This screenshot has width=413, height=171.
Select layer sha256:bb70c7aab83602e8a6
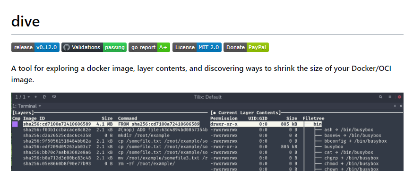(57, 152)
